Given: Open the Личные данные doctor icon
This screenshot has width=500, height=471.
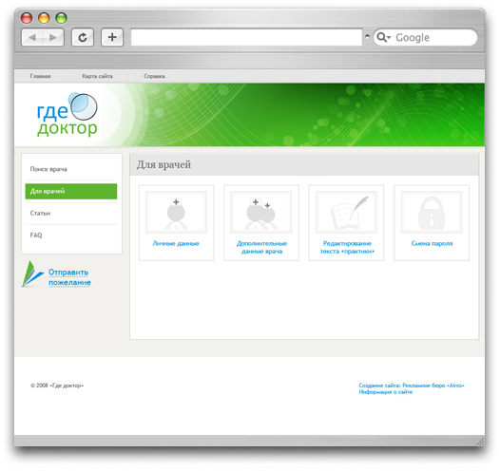Looking at the screenshot, I should tap(176, 212).
